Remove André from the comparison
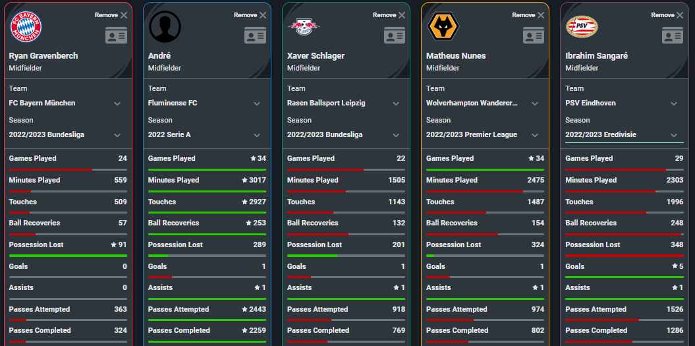 (250, 15)
